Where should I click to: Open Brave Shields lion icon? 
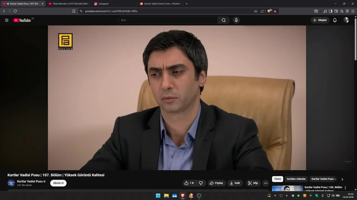269,11
